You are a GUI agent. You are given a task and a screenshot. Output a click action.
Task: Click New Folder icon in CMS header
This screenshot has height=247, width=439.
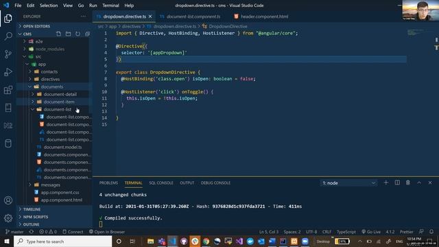point(68,34)
